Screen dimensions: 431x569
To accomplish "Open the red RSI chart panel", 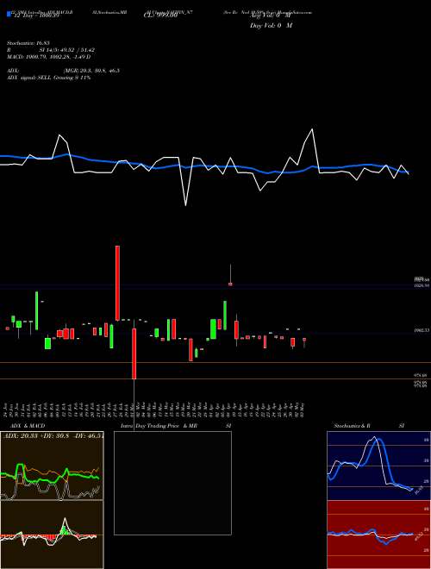I will pyautogui.click(x=378, y=535).
